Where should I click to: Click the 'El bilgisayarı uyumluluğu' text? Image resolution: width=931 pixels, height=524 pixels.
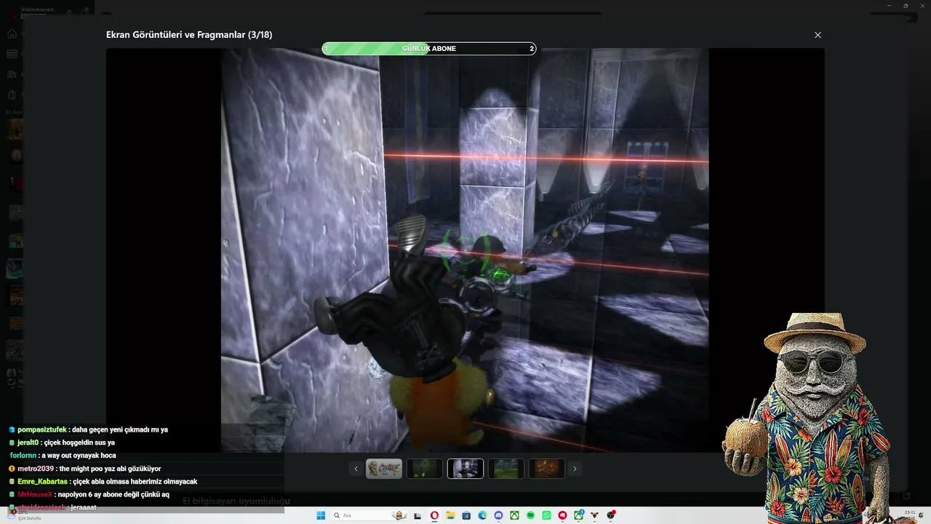(236, 501)
